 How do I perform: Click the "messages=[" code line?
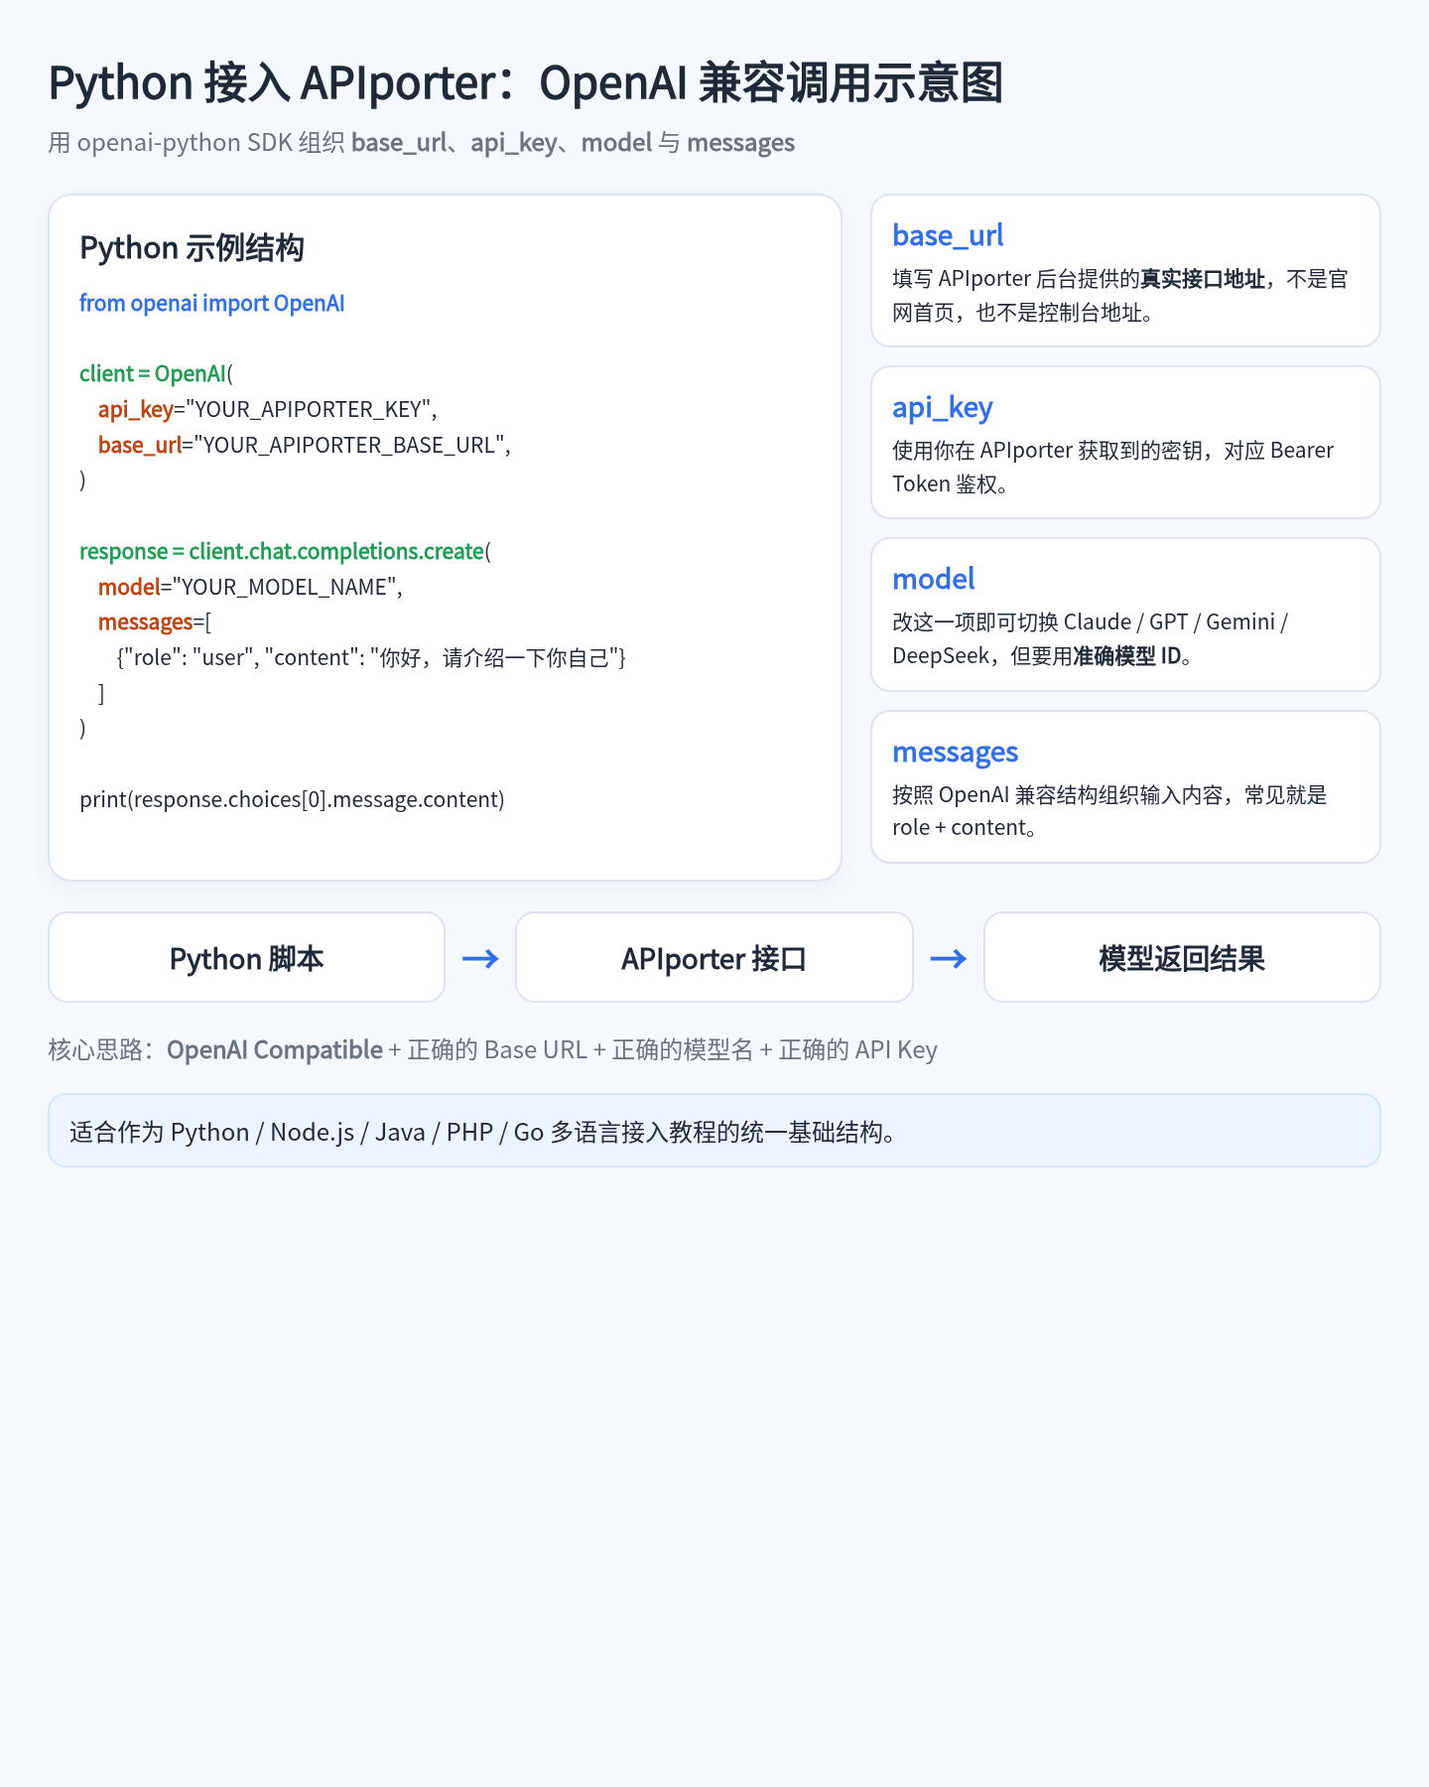tap(155, 621)
